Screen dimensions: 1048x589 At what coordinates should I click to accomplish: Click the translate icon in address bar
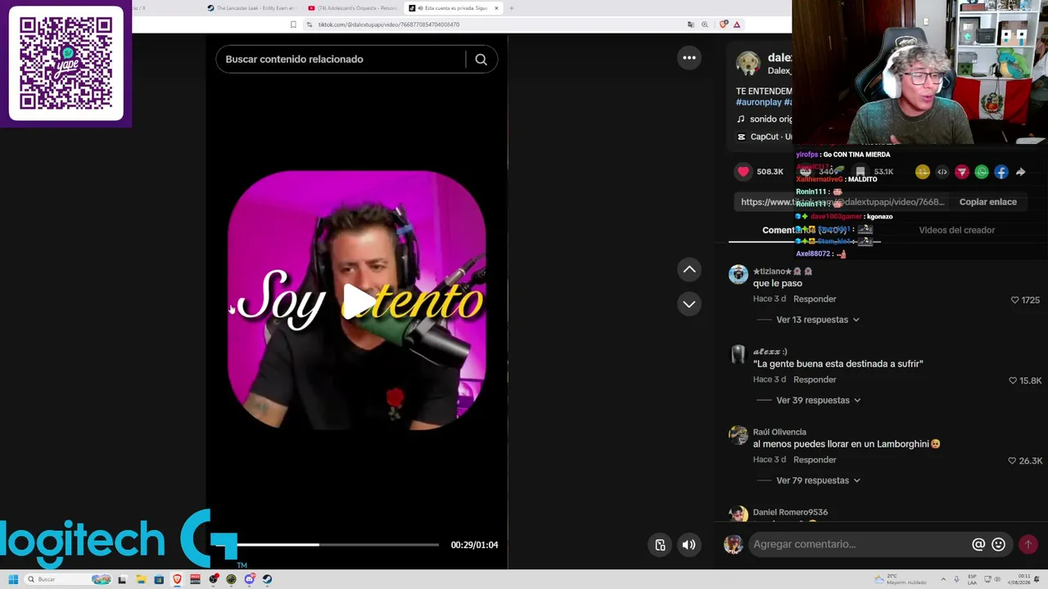pos(691,25)
